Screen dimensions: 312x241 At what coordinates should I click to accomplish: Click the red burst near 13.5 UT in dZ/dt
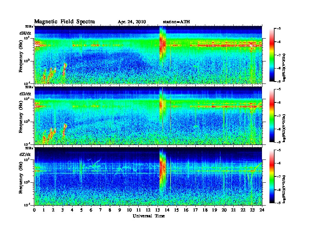coord(162,169)
